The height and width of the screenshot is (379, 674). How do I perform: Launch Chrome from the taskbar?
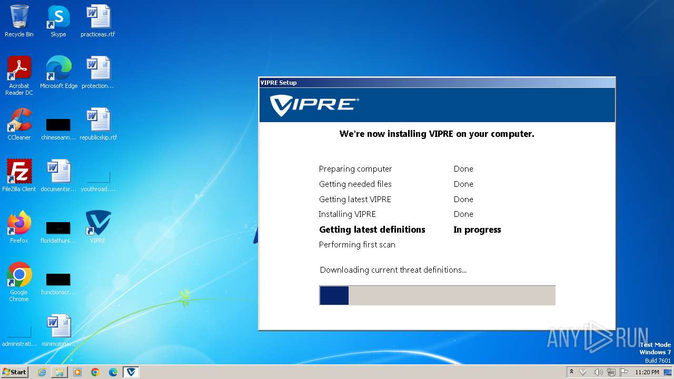[x=95, y=372]
